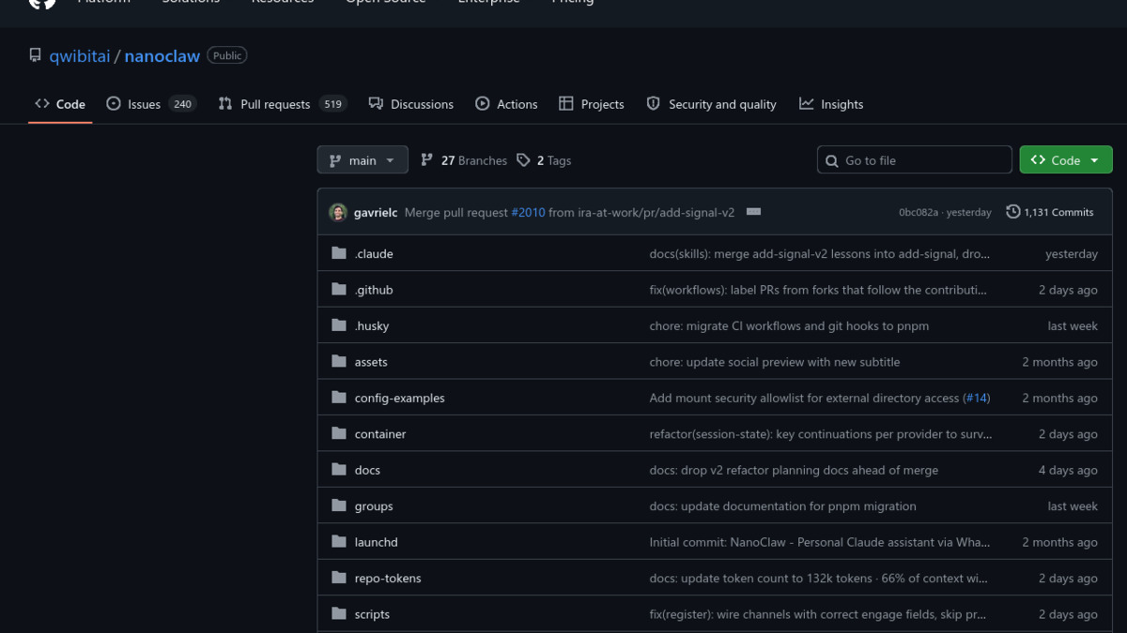Open pull request #2010 link
1127x633 pixels.
coord(529,212)
